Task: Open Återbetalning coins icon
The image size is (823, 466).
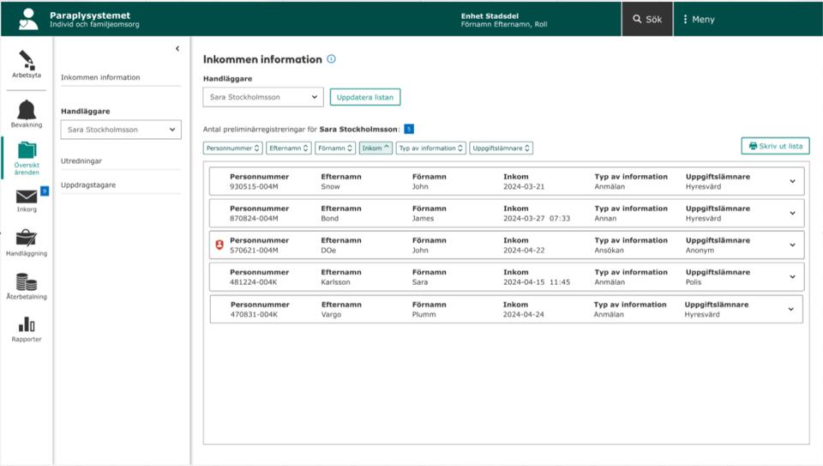Action: (x=27, y=282)
